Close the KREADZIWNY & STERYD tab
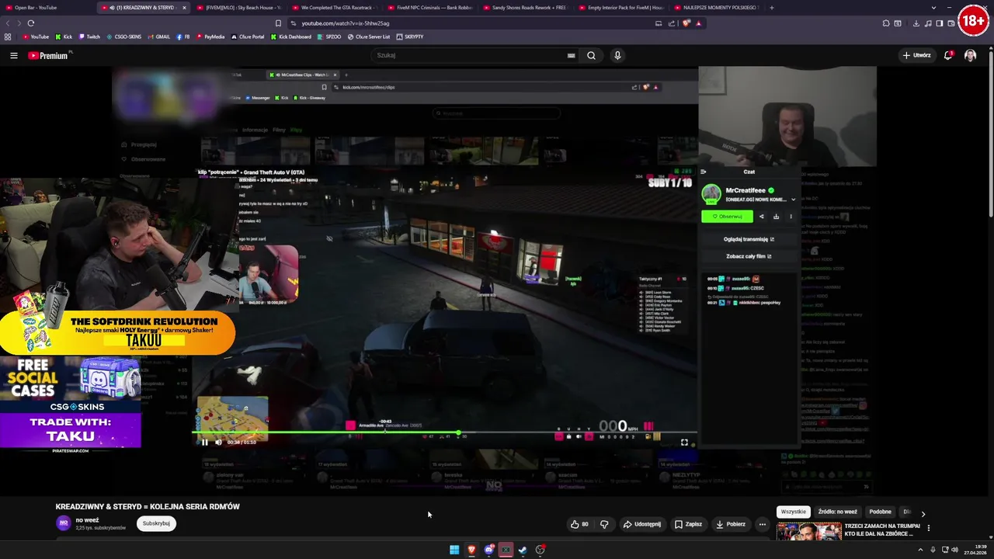The height and width of the screenshot is (559, 994). click(184, 8)
